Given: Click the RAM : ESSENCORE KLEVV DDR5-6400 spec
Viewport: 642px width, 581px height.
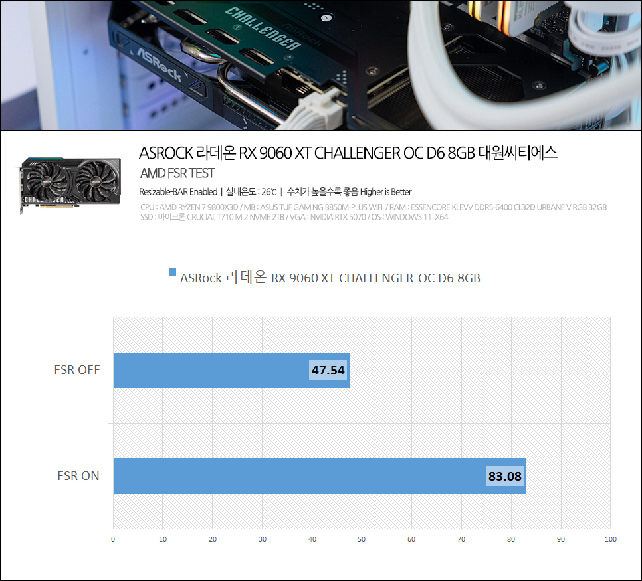Looking at the screenshot, I should [498, 207].
